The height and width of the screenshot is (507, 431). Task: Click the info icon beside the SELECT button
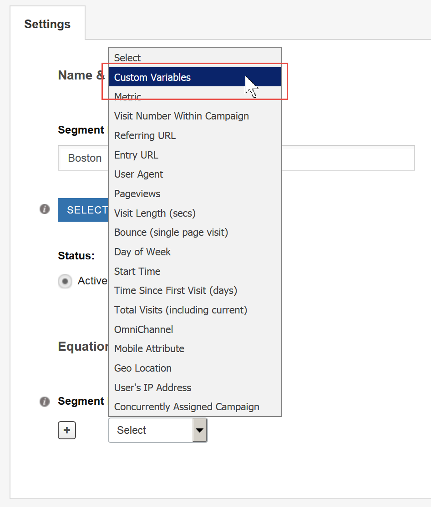pyautogui.click(x=44, y=209)
